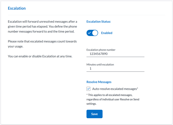The image size is (173, 125).
Task: Click the Enabled label beside the switch
Action: 107,33
